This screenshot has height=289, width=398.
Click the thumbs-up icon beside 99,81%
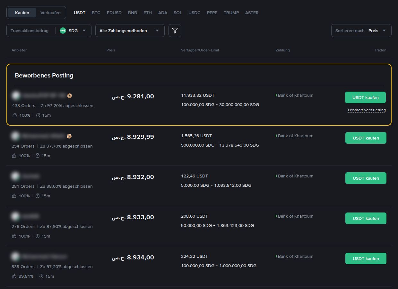click(14, 276)
